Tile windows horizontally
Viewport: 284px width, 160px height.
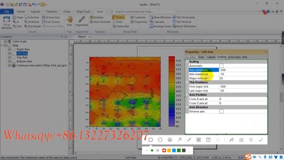click(x=183, y=17)
